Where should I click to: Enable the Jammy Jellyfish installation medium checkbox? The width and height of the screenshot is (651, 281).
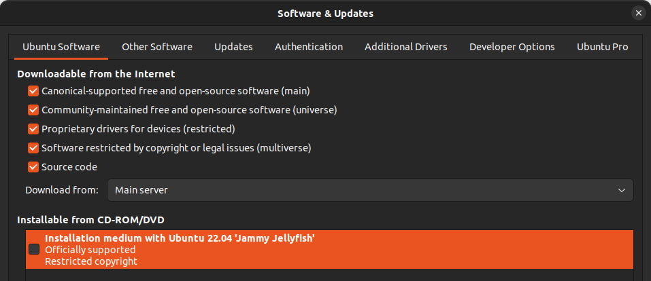tap(34, 250)
